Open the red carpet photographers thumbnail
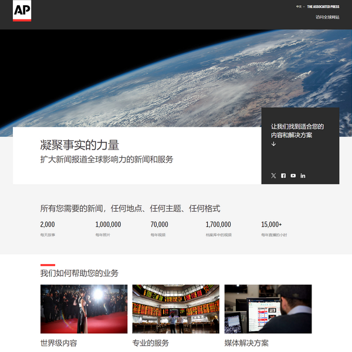 click(84, 309)
